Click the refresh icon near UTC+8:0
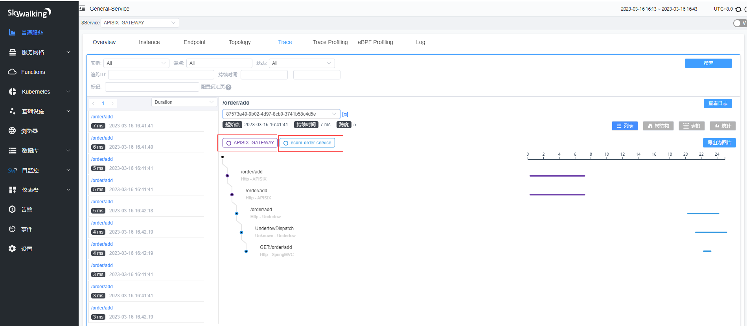The image size is (747, 326). (738, 9)
